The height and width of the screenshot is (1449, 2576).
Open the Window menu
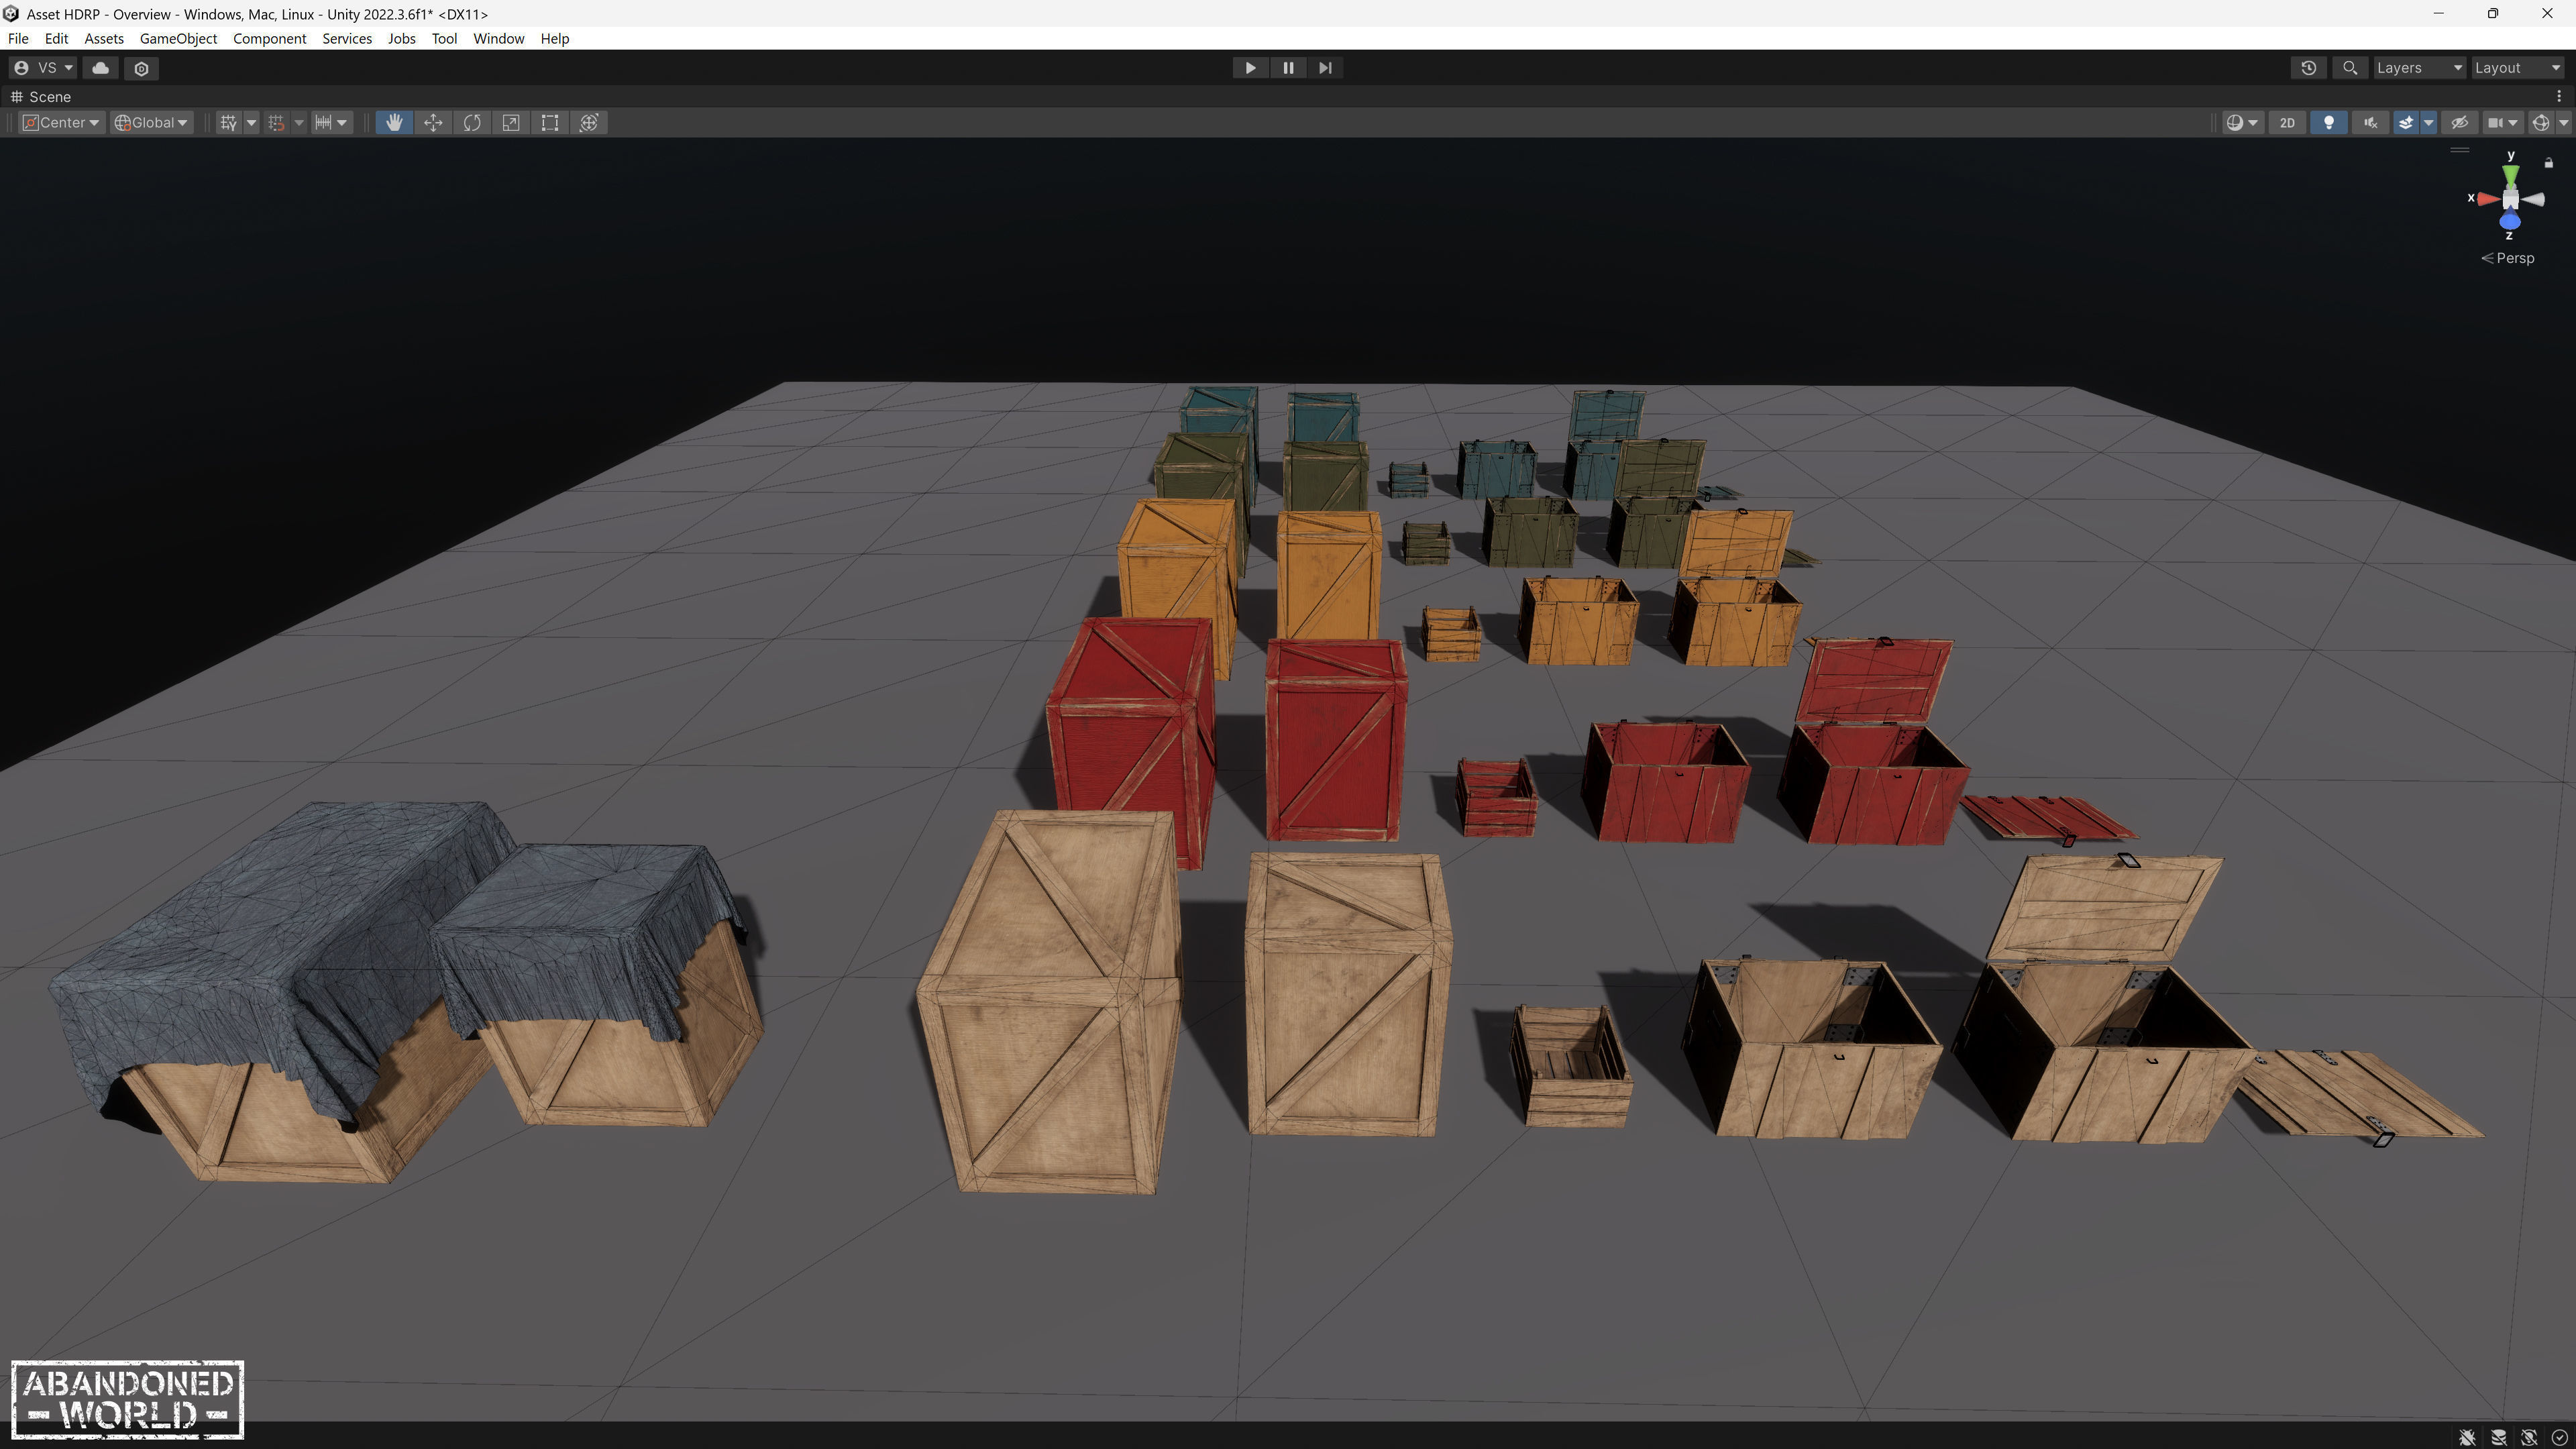(x=498, y=38)
